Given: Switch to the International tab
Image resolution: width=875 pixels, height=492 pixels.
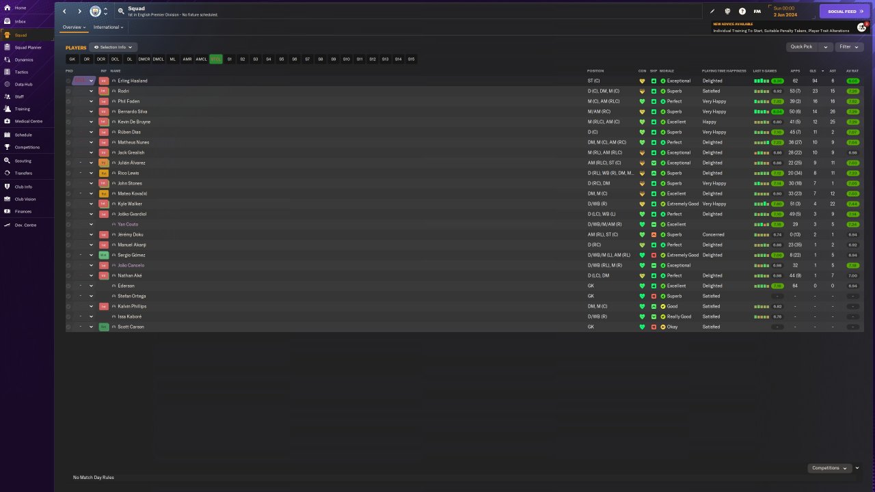Looking at the screenshot, I should pyautogui.click(x=108, y=27).
